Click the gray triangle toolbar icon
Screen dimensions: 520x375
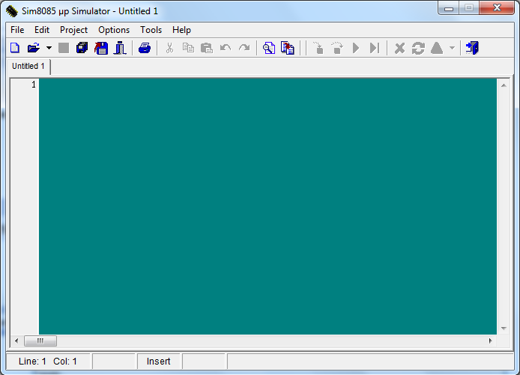(x=437, y=48)
